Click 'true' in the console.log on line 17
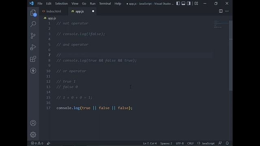Viewport: 260px width, 146px height. tap(86, 108)
